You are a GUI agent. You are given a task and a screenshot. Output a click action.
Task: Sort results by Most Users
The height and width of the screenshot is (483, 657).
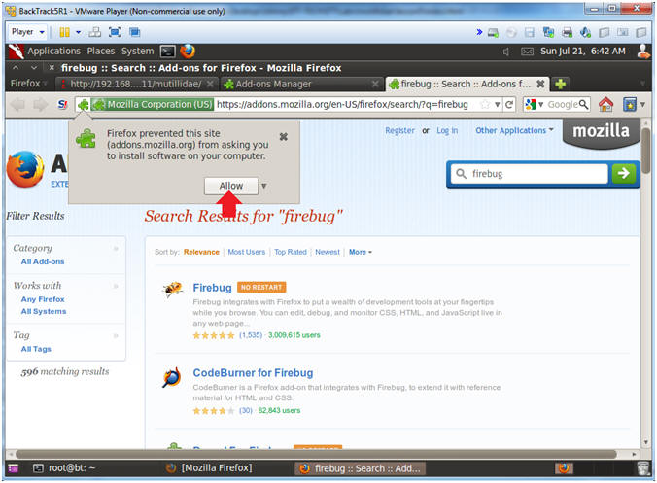click(x=247, y=252)
